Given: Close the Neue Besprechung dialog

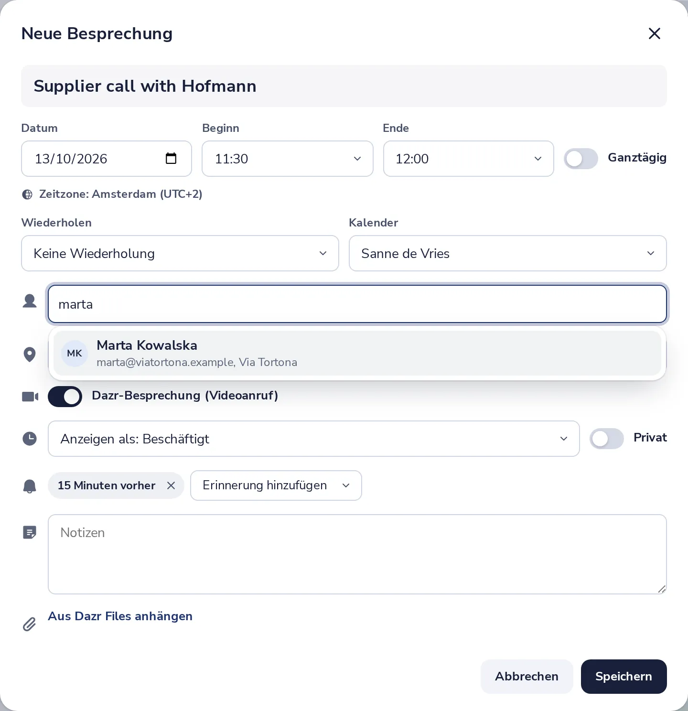Looking at the screenshot, I should [x=654, y=33].
